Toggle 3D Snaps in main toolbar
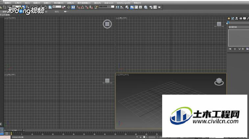Image resolution: width=249 pixels, height=139 pixels. 78,7
